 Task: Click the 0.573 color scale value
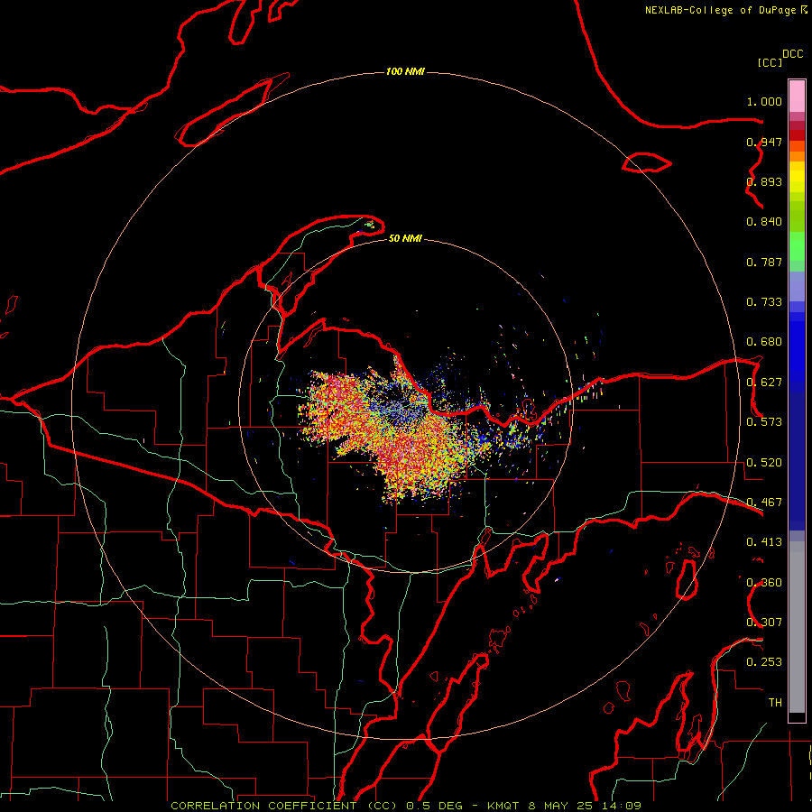click(x=764, y=422)
